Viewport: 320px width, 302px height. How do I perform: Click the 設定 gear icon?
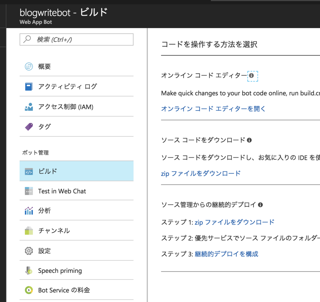pos(29,251)
